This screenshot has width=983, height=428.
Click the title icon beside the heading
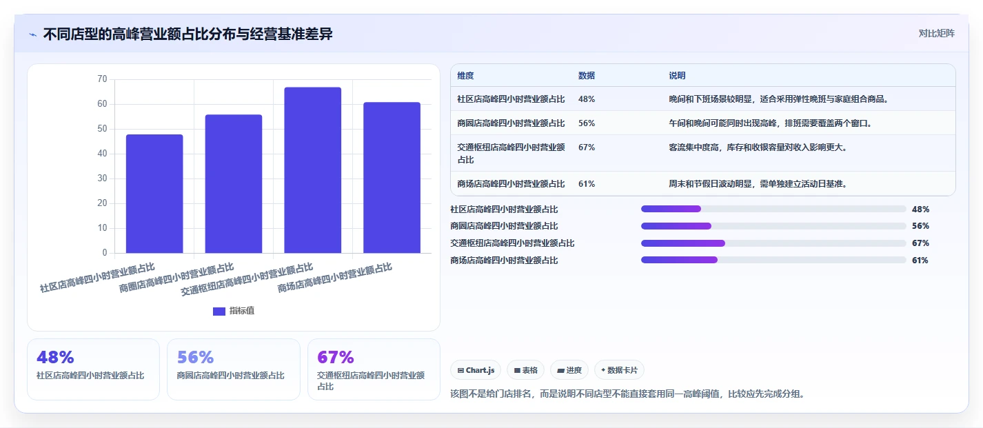click(32, 34)
